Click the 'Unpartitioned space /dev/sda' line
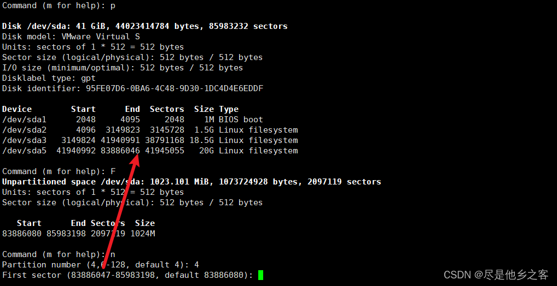 click(192, 182)
